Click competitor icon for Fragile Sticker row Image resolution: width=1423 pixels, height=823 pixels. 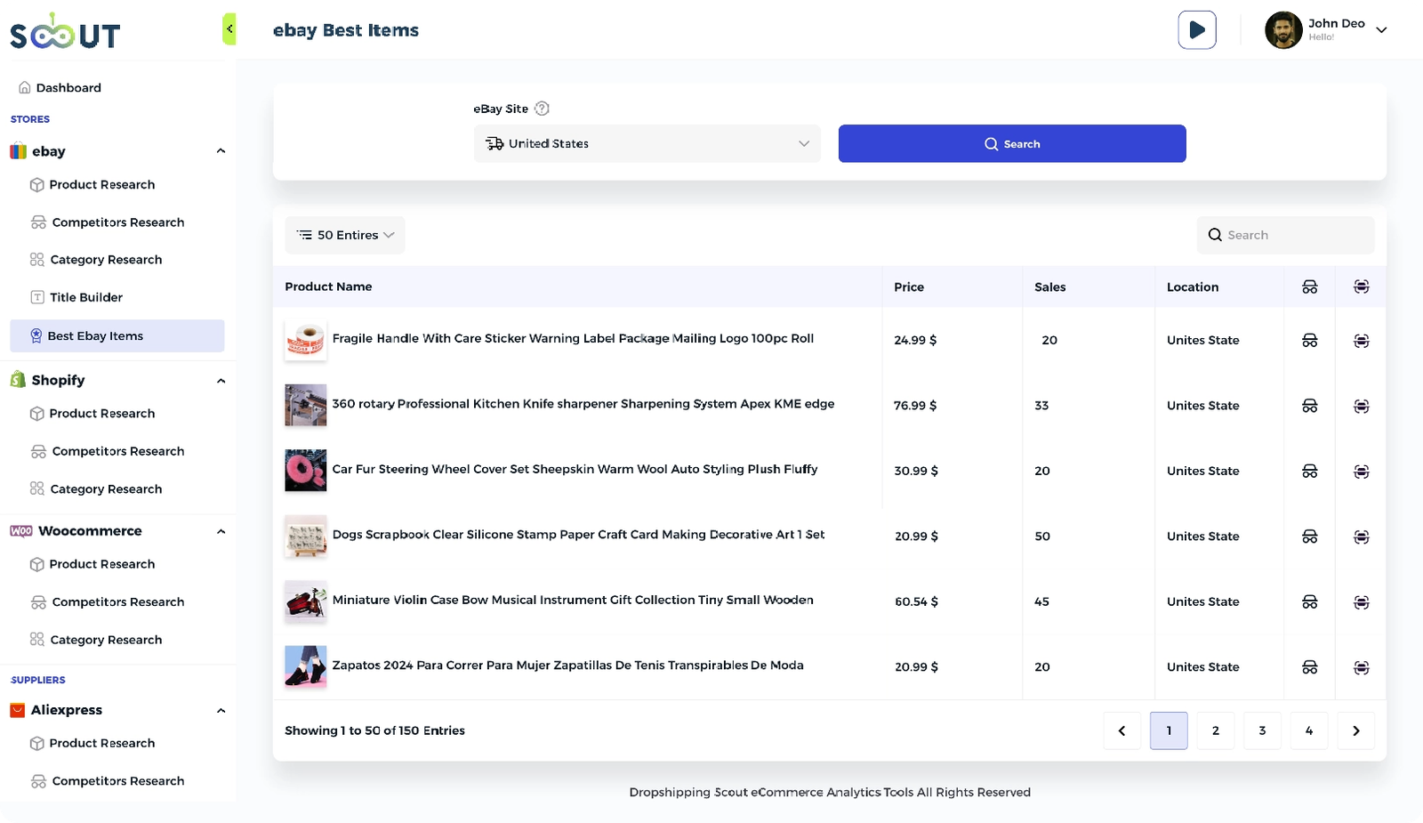[x=1309, y=340]
